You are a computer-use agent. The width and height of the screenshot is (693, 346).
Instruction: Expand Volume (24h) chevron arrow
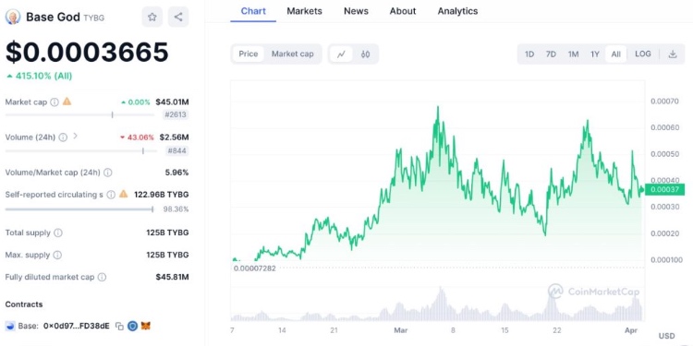75,137
